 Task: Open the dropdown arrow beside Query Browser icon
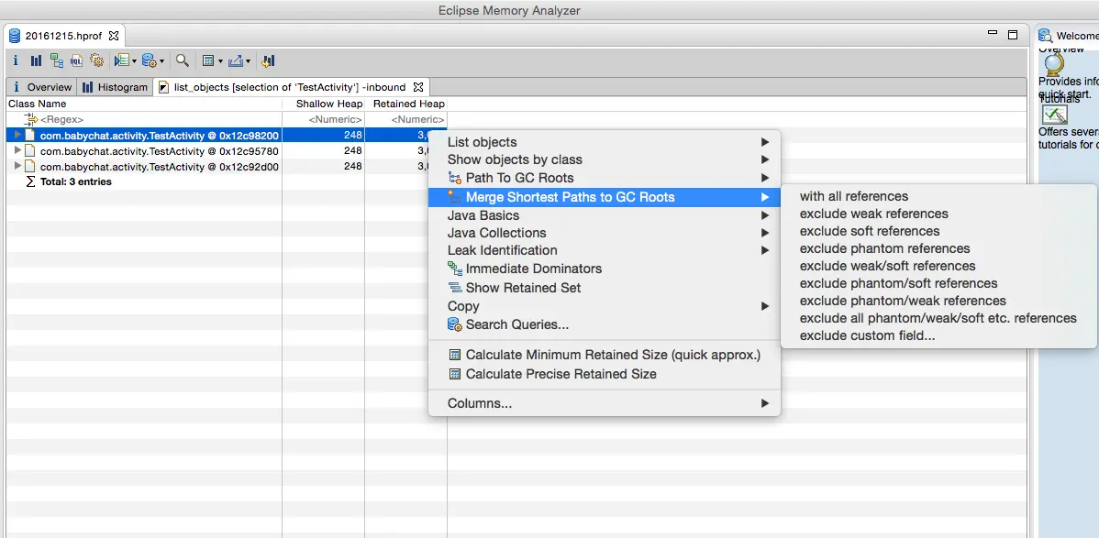(161, 61)
